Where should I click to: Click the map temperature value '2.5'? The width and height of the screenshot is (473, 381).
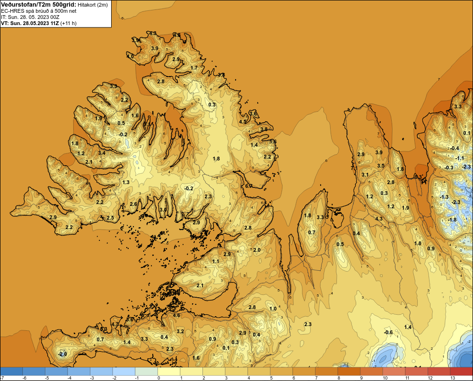pos(110,218)
